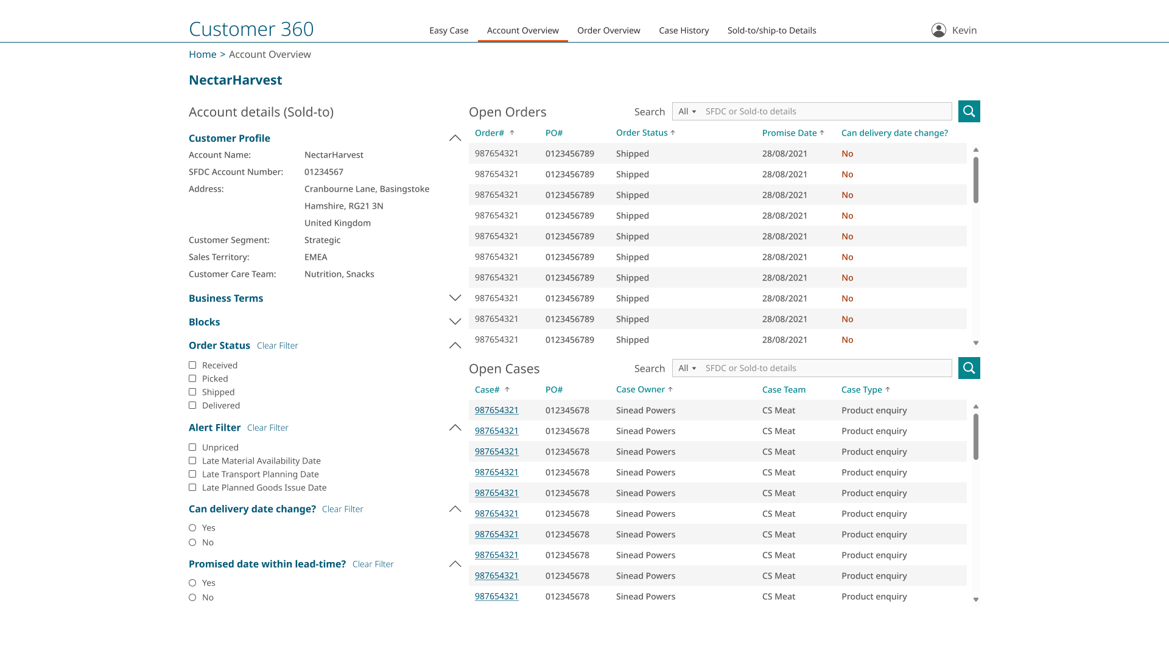Click the sort arrow on Case Type column

point(888,389)
